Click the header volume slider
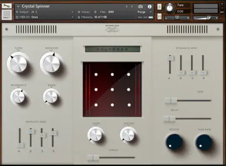 pos(205,18)
